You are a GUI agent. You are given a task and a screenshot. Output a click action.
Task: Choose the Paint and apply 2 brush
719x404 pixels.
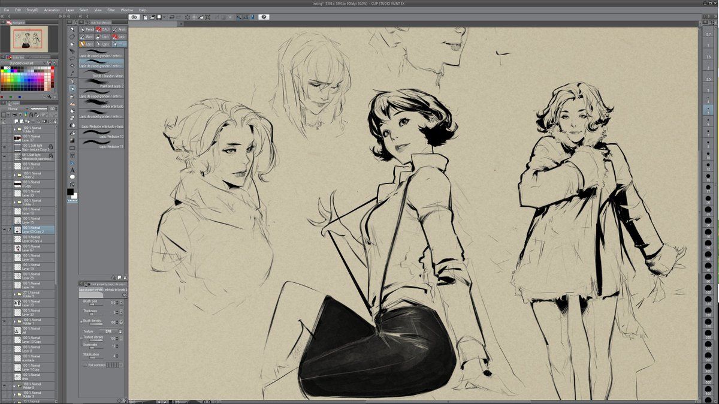coord(102,86)
